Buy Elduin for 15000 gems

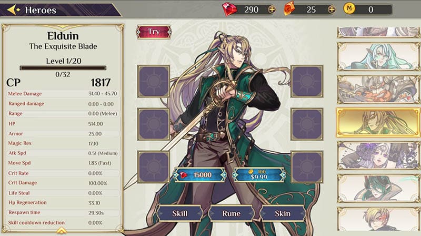(200, 175)
